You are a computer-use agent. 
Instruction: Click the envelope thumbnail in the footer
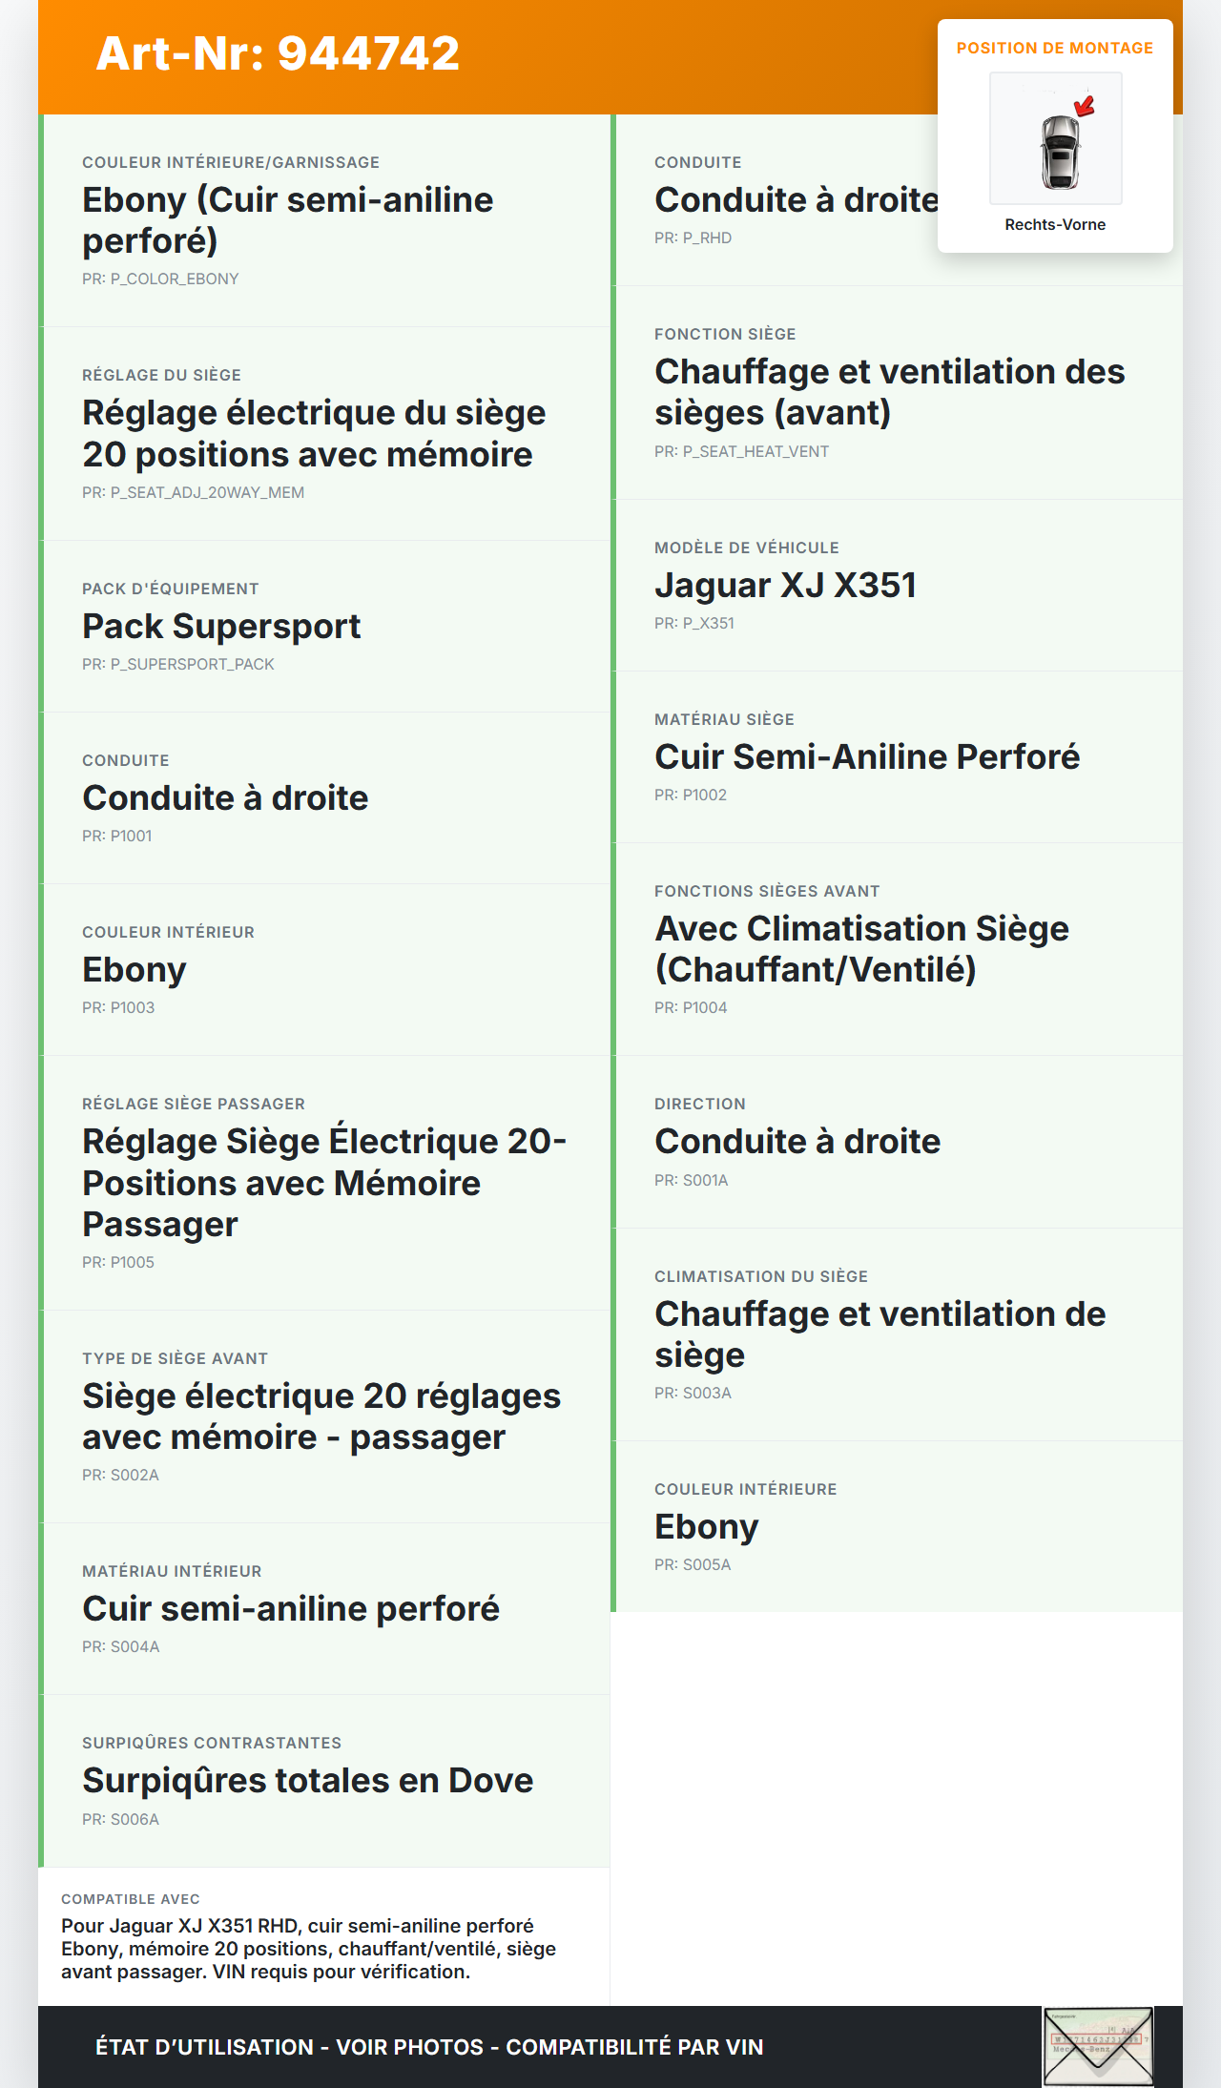click(x=1098, y=2046)
